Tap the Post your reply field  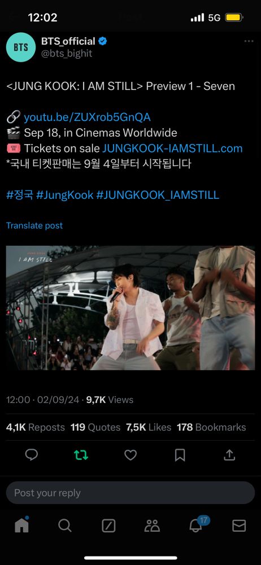coord(130,493)
